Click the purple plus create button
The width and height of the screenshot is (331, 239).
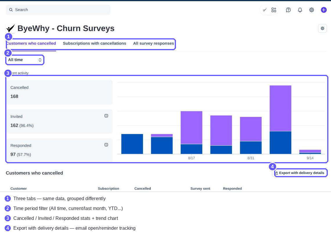[324, 10]
